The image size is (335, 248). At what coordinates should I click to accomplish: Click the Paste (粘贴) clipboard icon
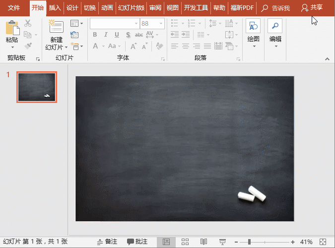[x=12, y=27]
